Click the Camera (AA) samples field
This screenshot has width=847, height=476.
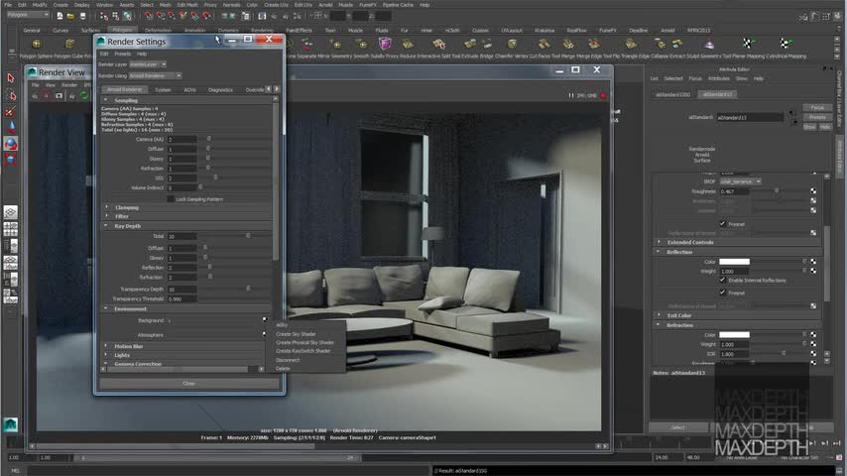pos(181,139)
